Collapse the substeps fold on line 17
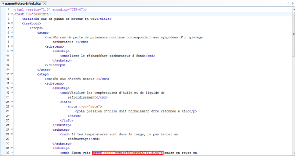Viewport: 295px width, 156px height. point(12,83)
